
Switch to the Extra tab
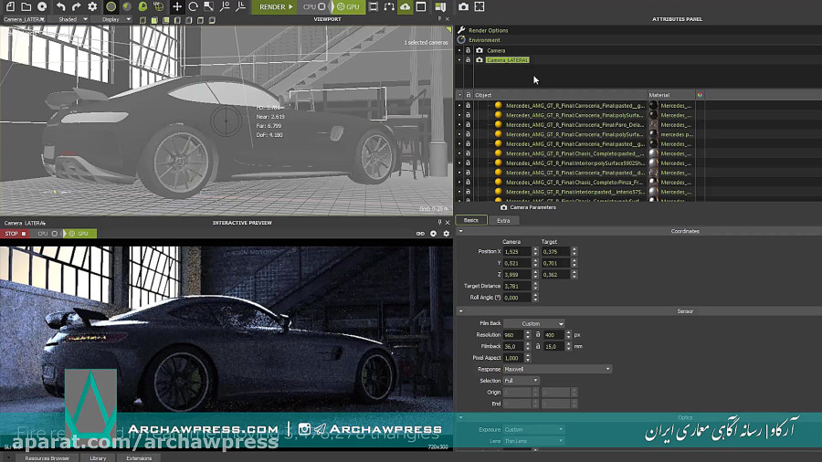[x=503, y=221]
